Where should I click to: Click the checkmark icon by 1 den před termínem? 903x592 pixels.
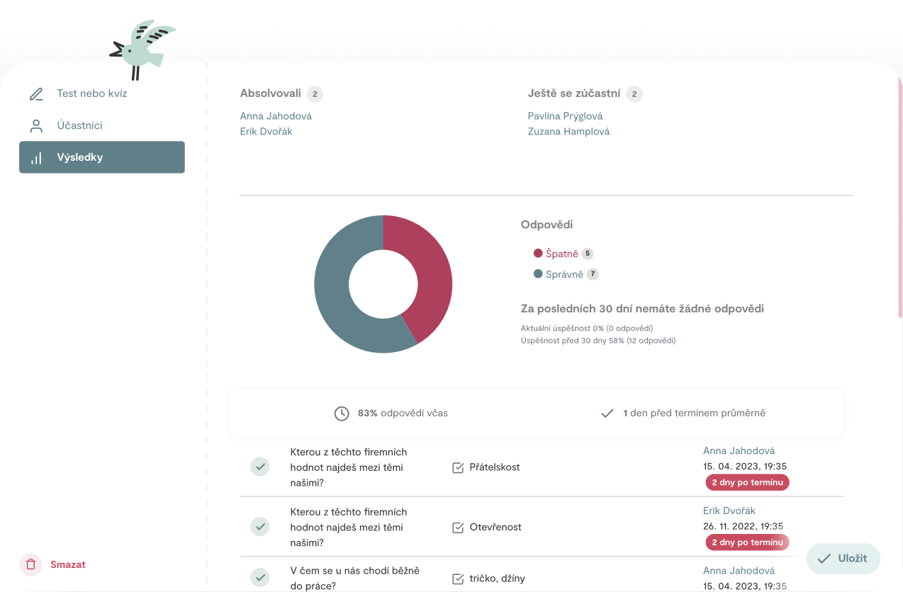(607, 413)
